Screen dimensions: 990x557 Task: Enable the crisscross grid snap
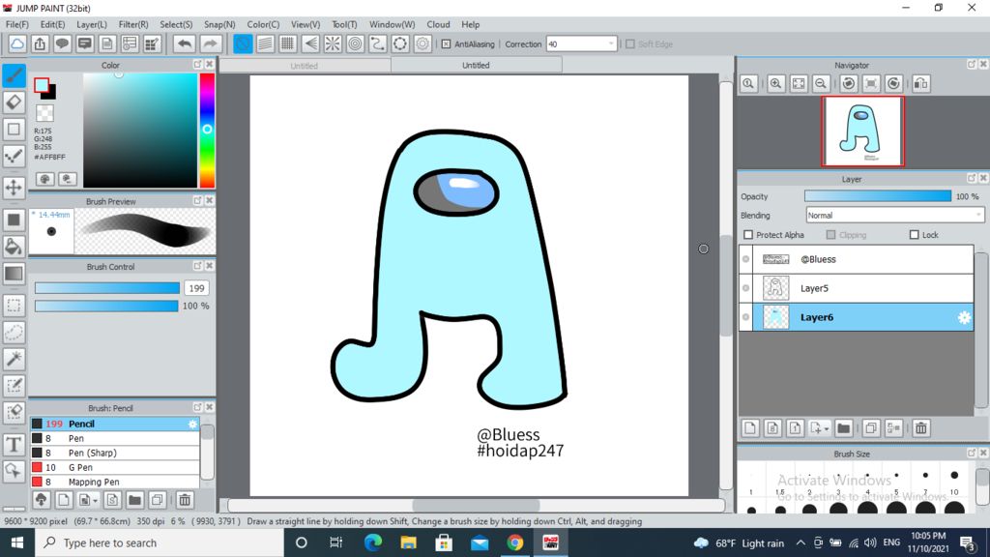[287, 44]
